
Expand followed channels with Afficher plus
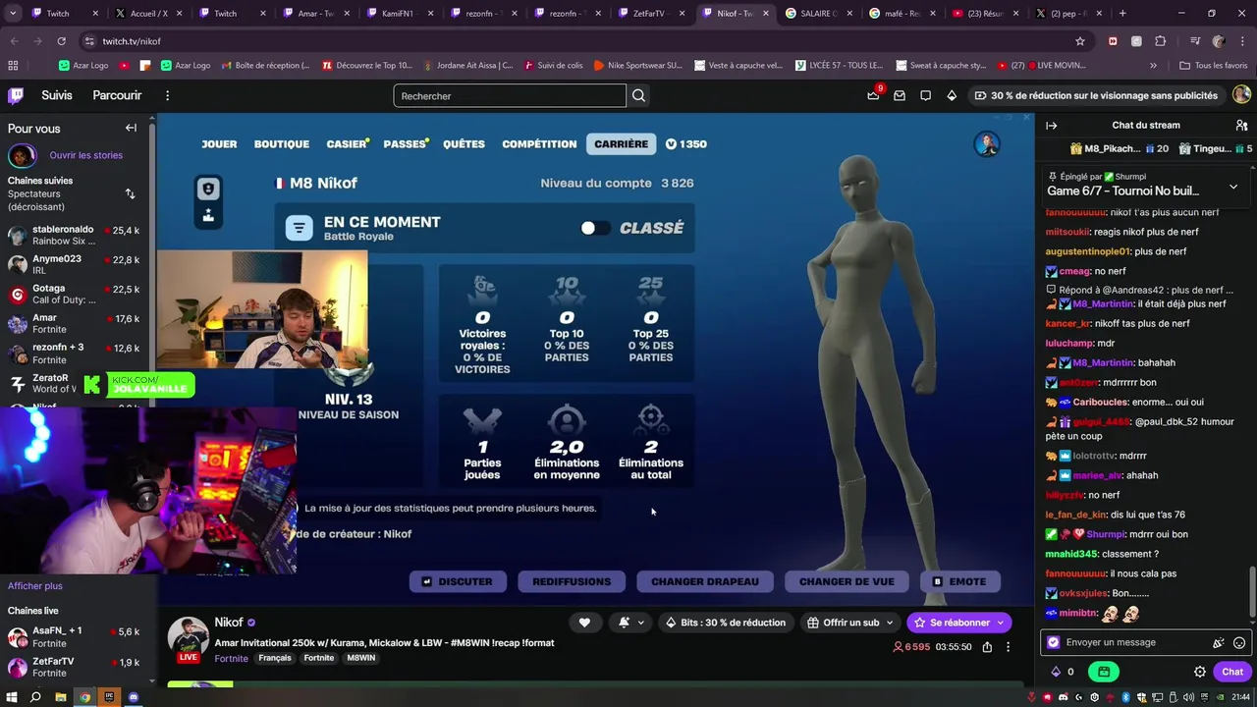coord(35,586)
